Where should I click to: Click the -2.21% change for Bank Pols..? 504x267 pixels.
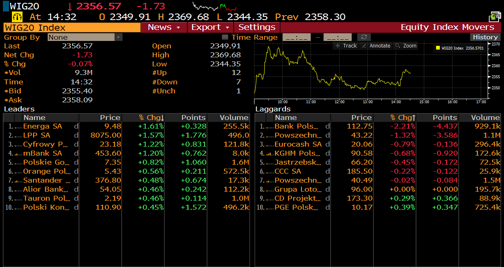pos(403,127)
